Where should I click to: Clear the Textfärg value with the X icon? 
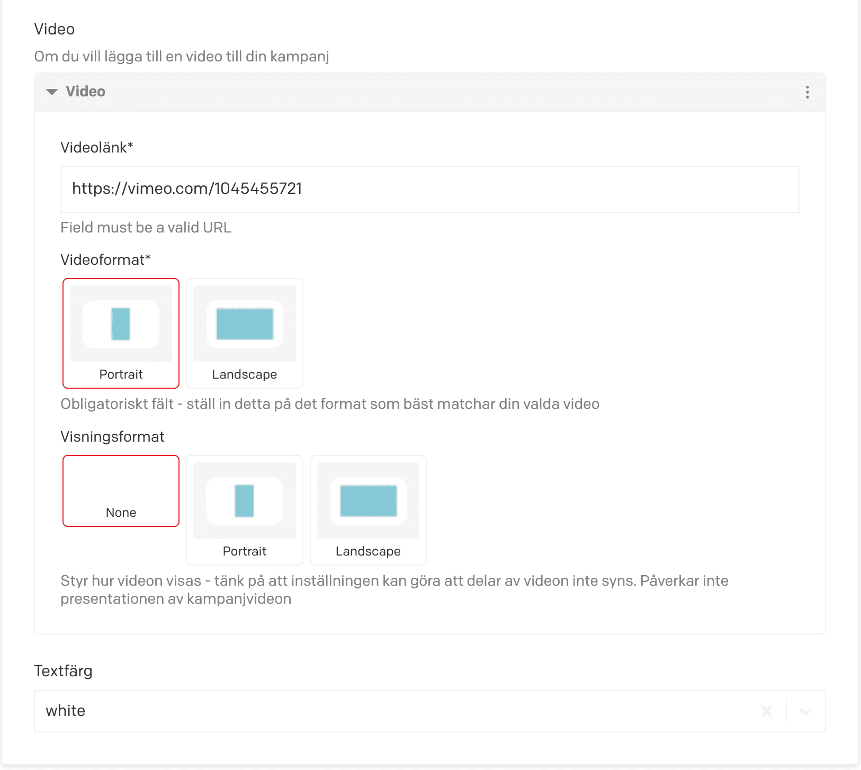766,711
